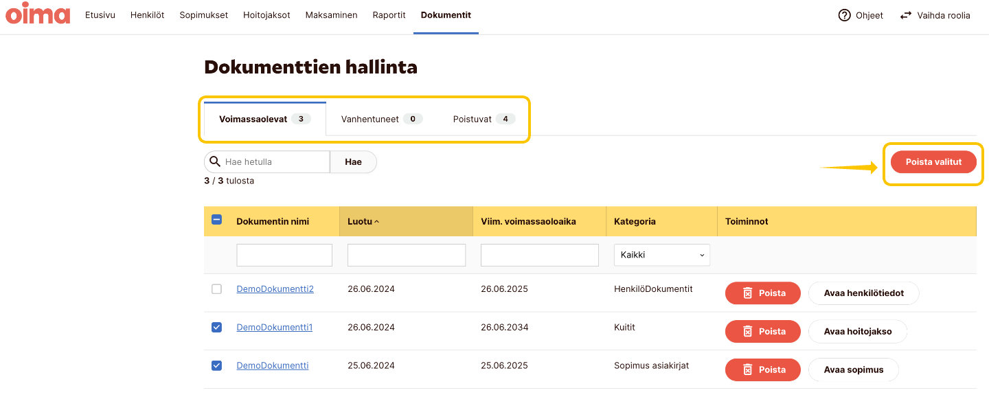The width and height of the screenshot is (989, 419).
Task: Click the Luotu sort arrow
Action: coord(377,221)
